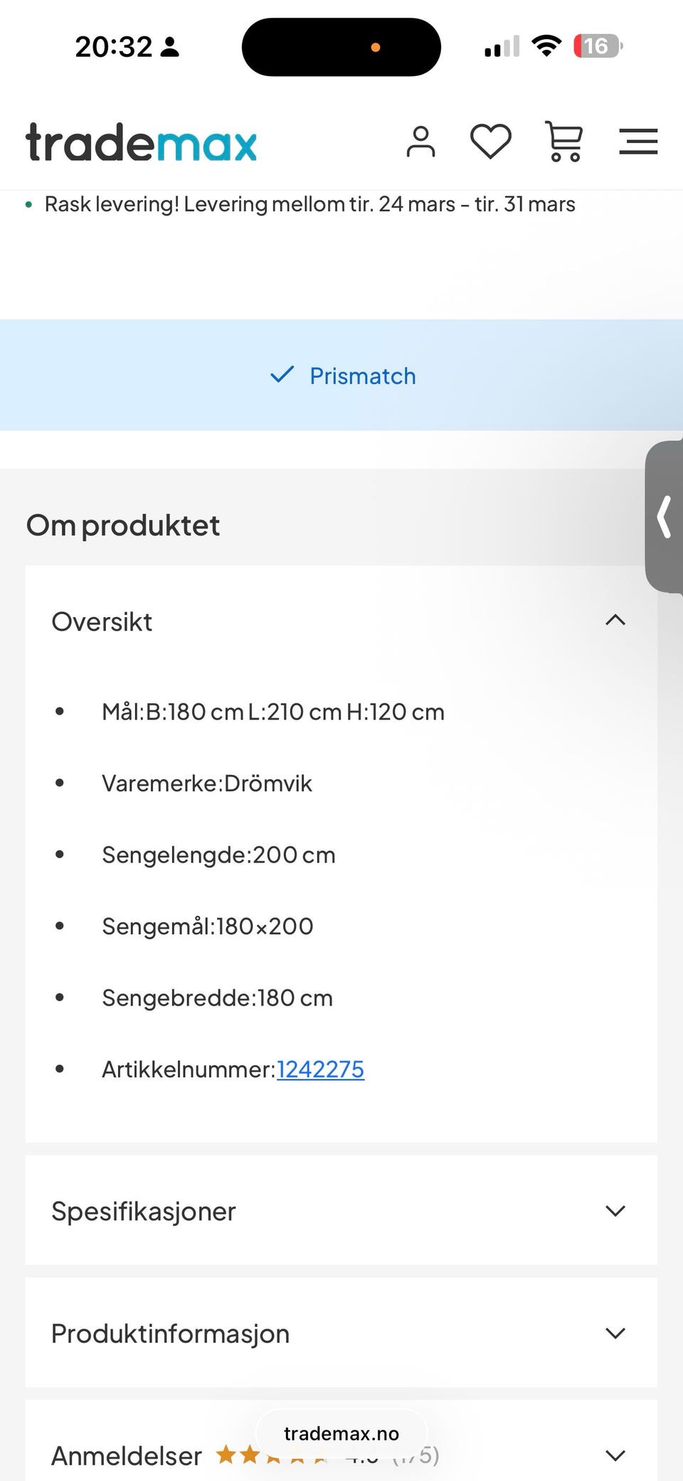This screenshot has height=1481, width=683.
Task: Select the Spesifikasjoner heading
Action: [144, 1211]
